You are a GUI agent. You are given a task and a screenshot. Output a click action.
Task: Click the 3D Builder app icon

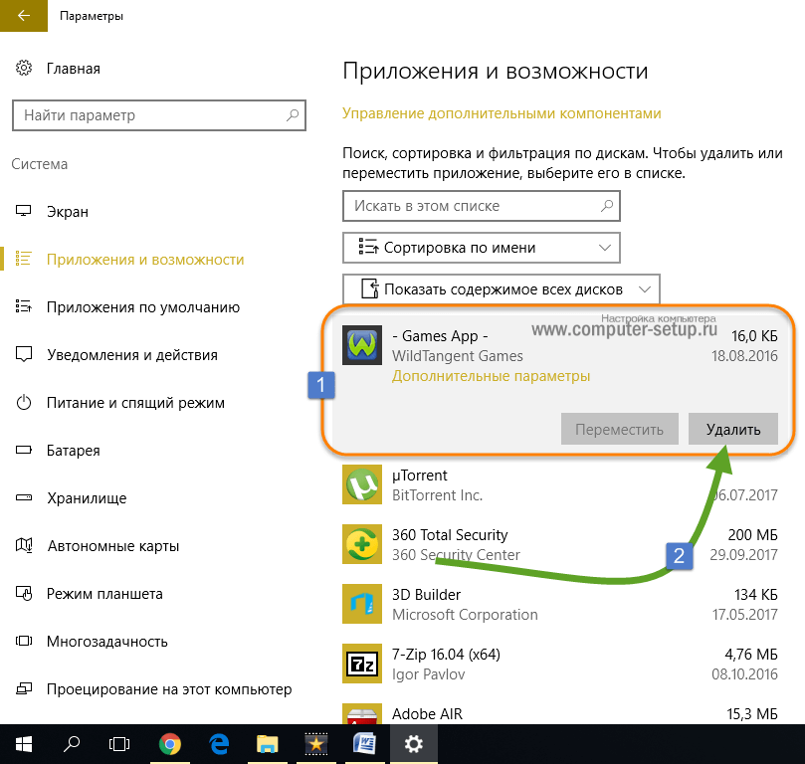click(360, 604)
